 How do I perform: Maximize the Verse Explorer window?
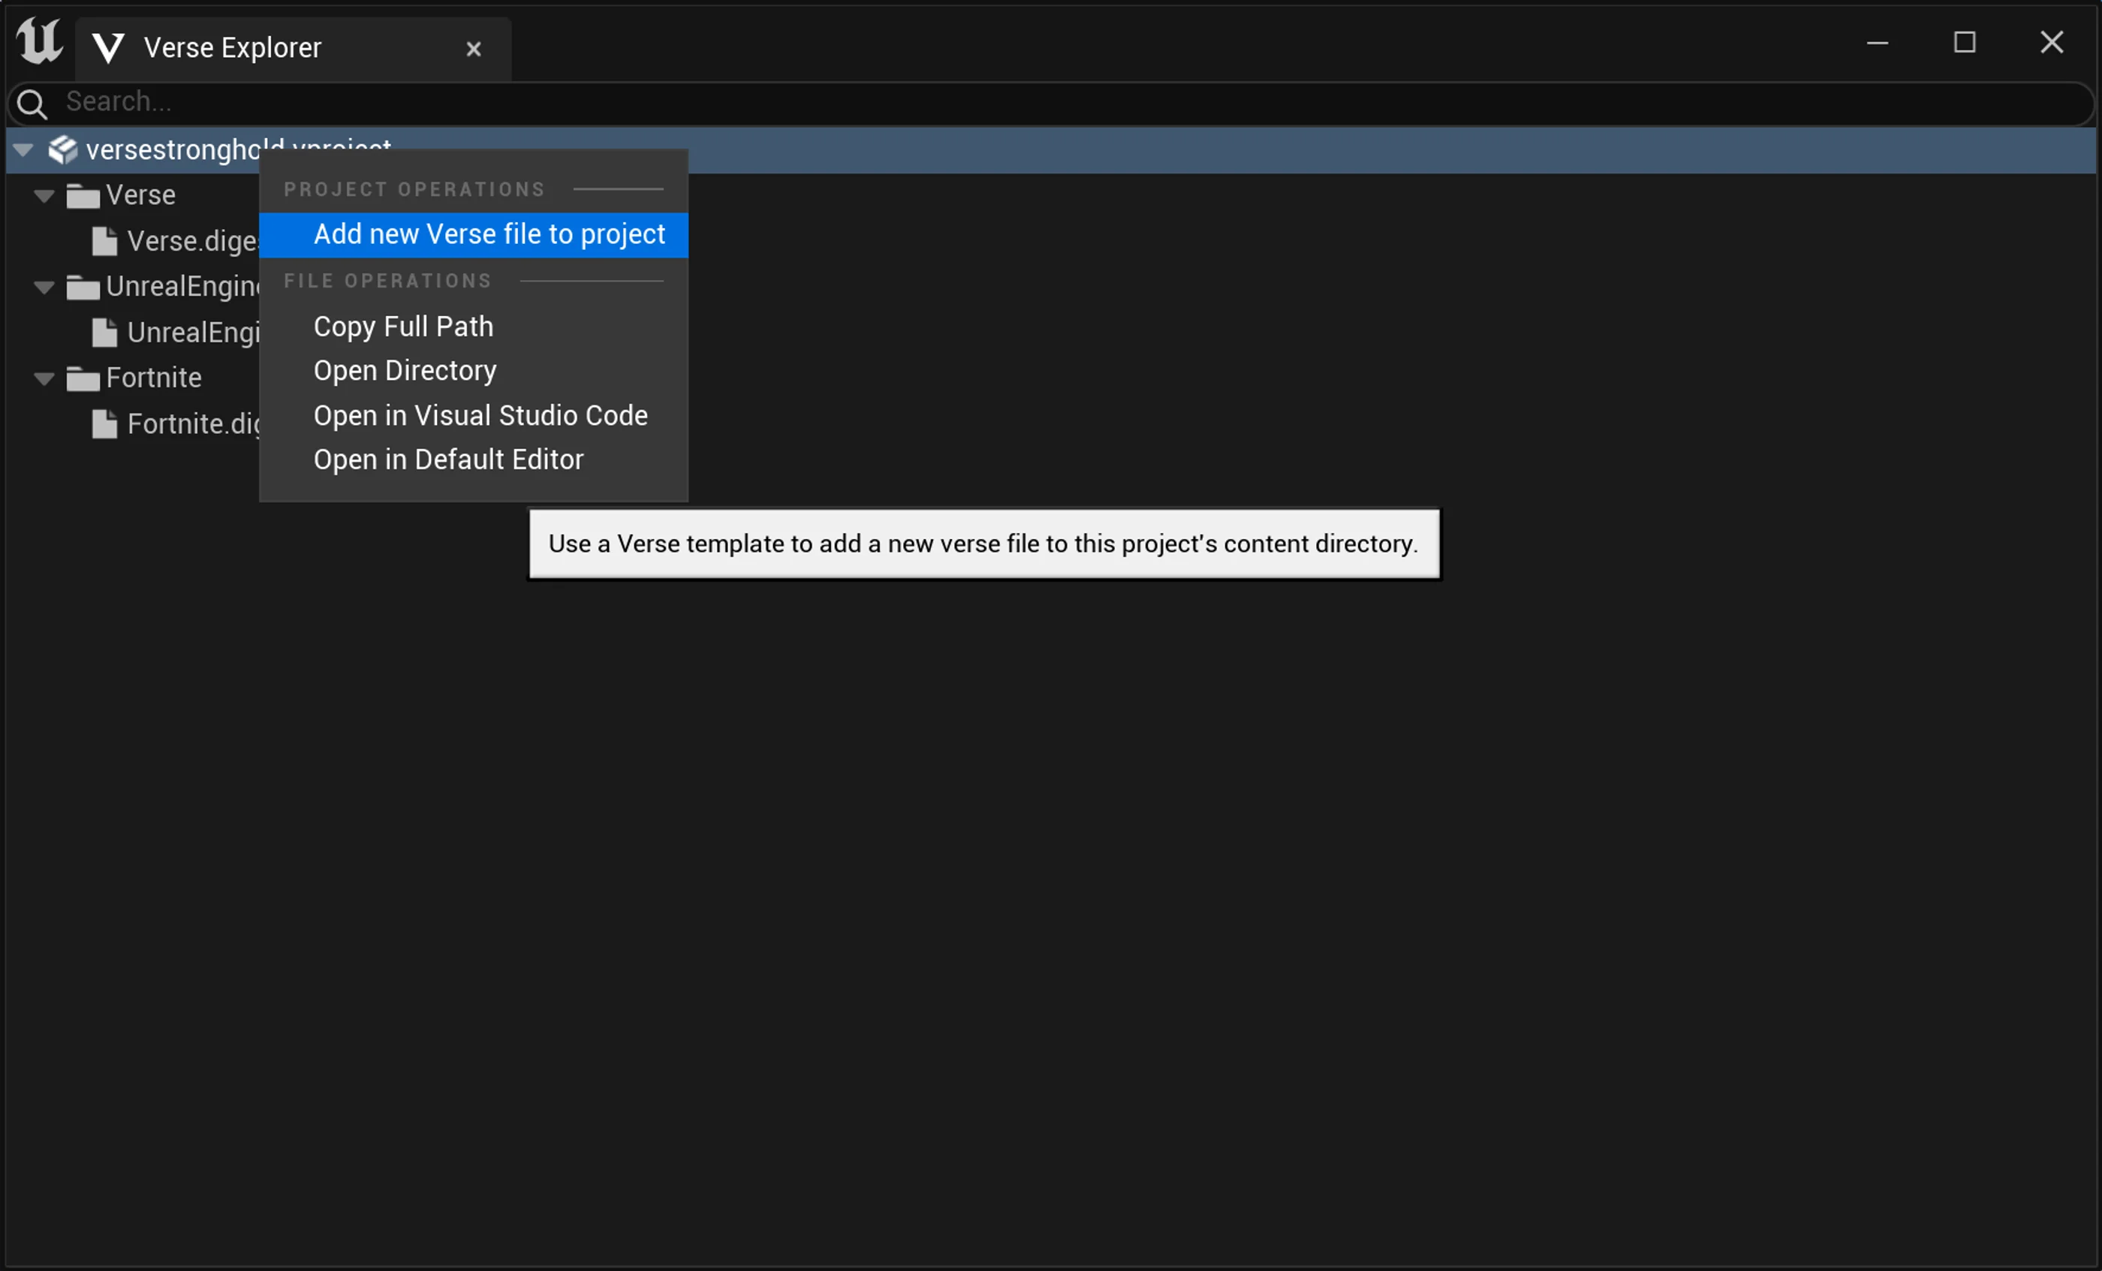[x=1965, y=43]
